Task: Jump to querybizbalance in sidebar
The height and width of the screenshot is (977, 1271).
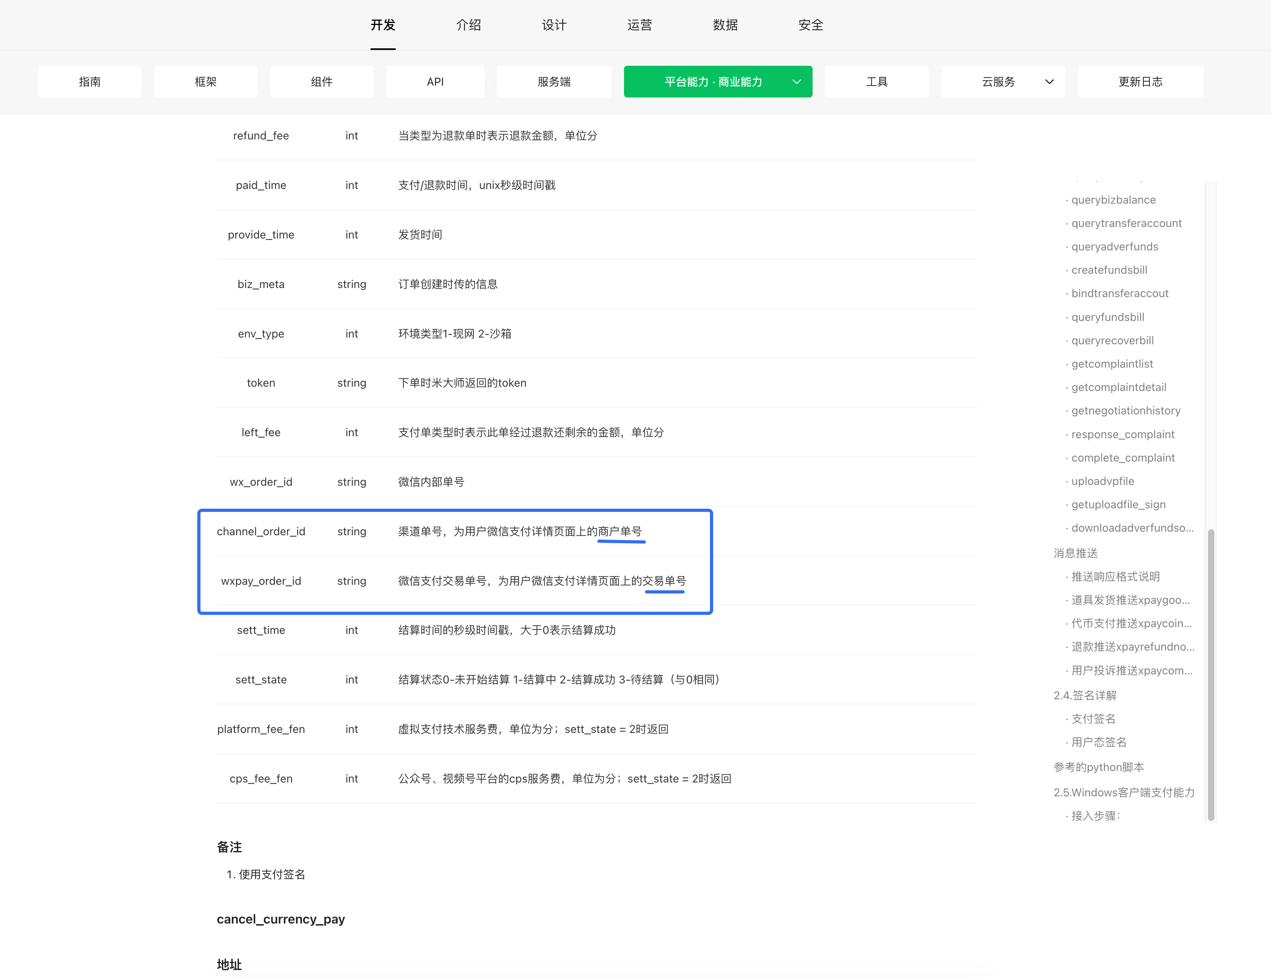Action: [x=1113, y=200]
